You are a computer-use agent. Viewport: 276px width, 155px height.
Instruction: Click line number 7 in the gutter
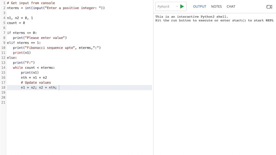pos(4,33)
